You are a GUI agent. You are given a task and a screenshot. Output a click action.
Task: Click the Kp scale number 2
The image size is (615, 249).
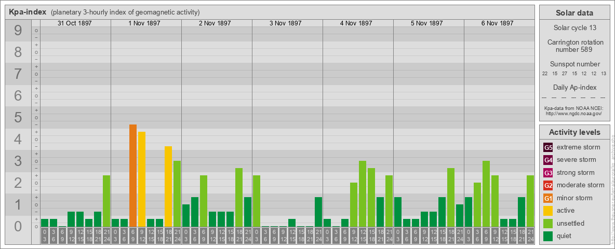coord(18,183)
